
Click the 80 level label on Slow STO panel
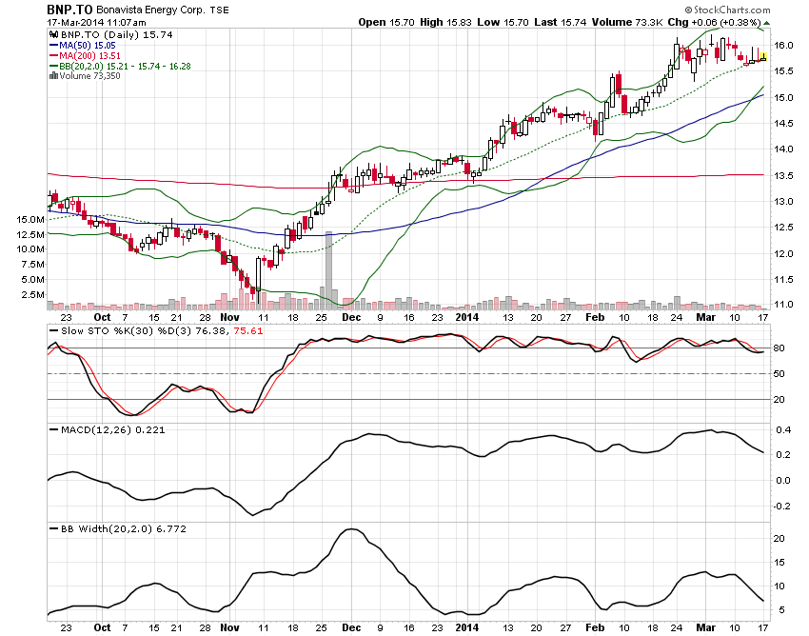point(779,348)
